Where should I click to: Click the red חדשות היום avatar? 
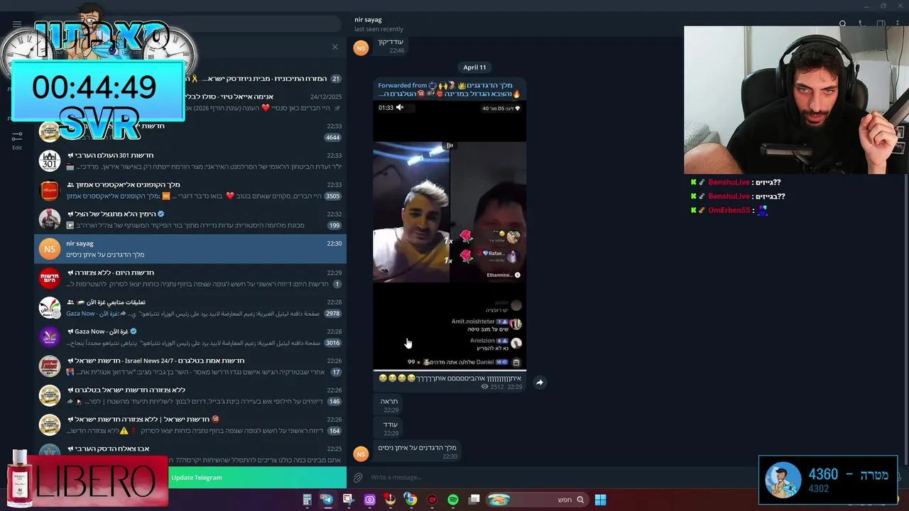[49, 278]
